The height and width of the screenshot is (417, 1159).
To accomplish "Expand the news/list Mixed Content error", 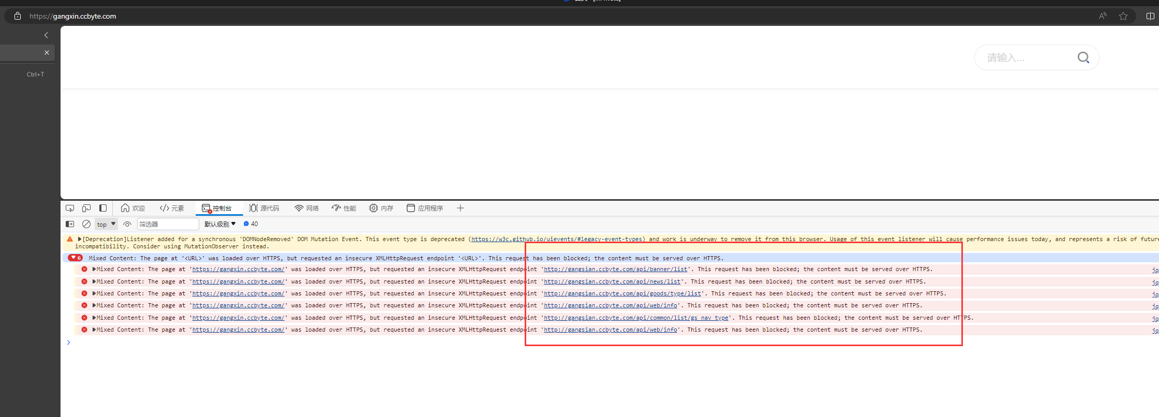I will coord(94,281).
